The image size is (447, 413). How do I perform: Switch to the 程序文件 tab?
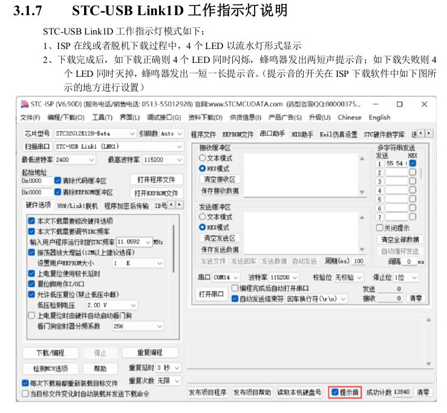(203, 134)
